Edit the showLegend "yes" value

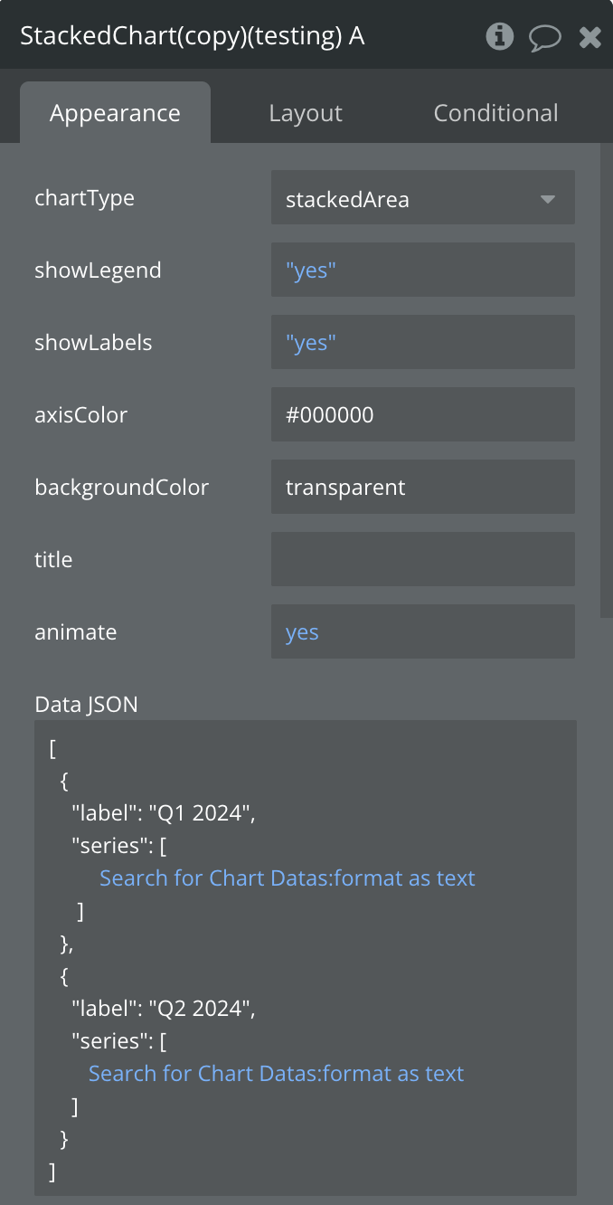422,270
